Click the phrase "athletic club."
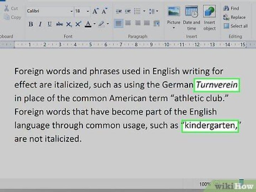Image resolution: width=256 pixels, height=192 pixels. tap(199, 98)
